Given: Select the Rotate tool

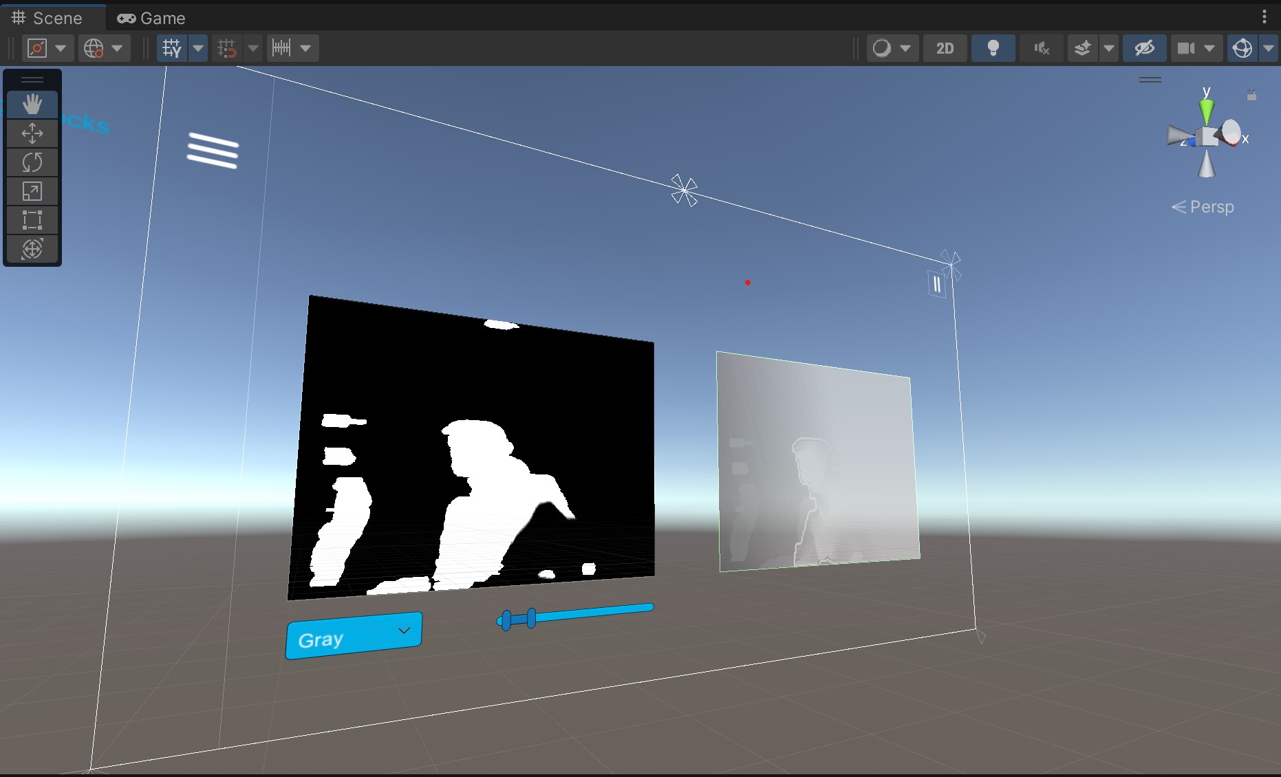Looking at the screenshot, I should click(33, 163).
